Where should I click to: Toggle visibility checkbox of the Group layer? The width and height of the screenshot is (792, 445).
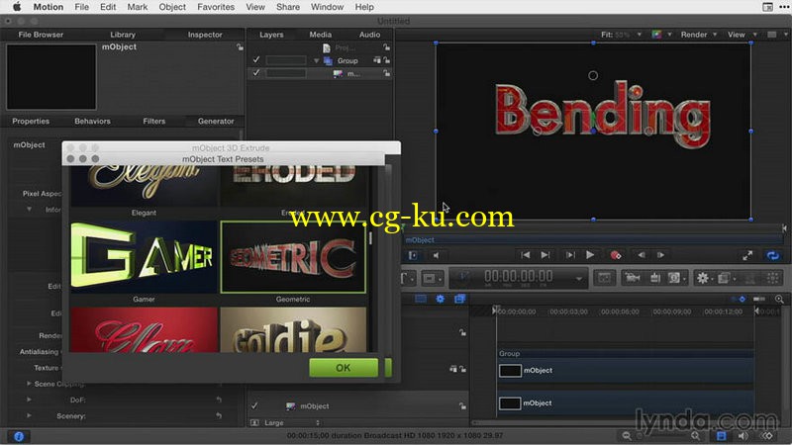(x=256, y=60)
